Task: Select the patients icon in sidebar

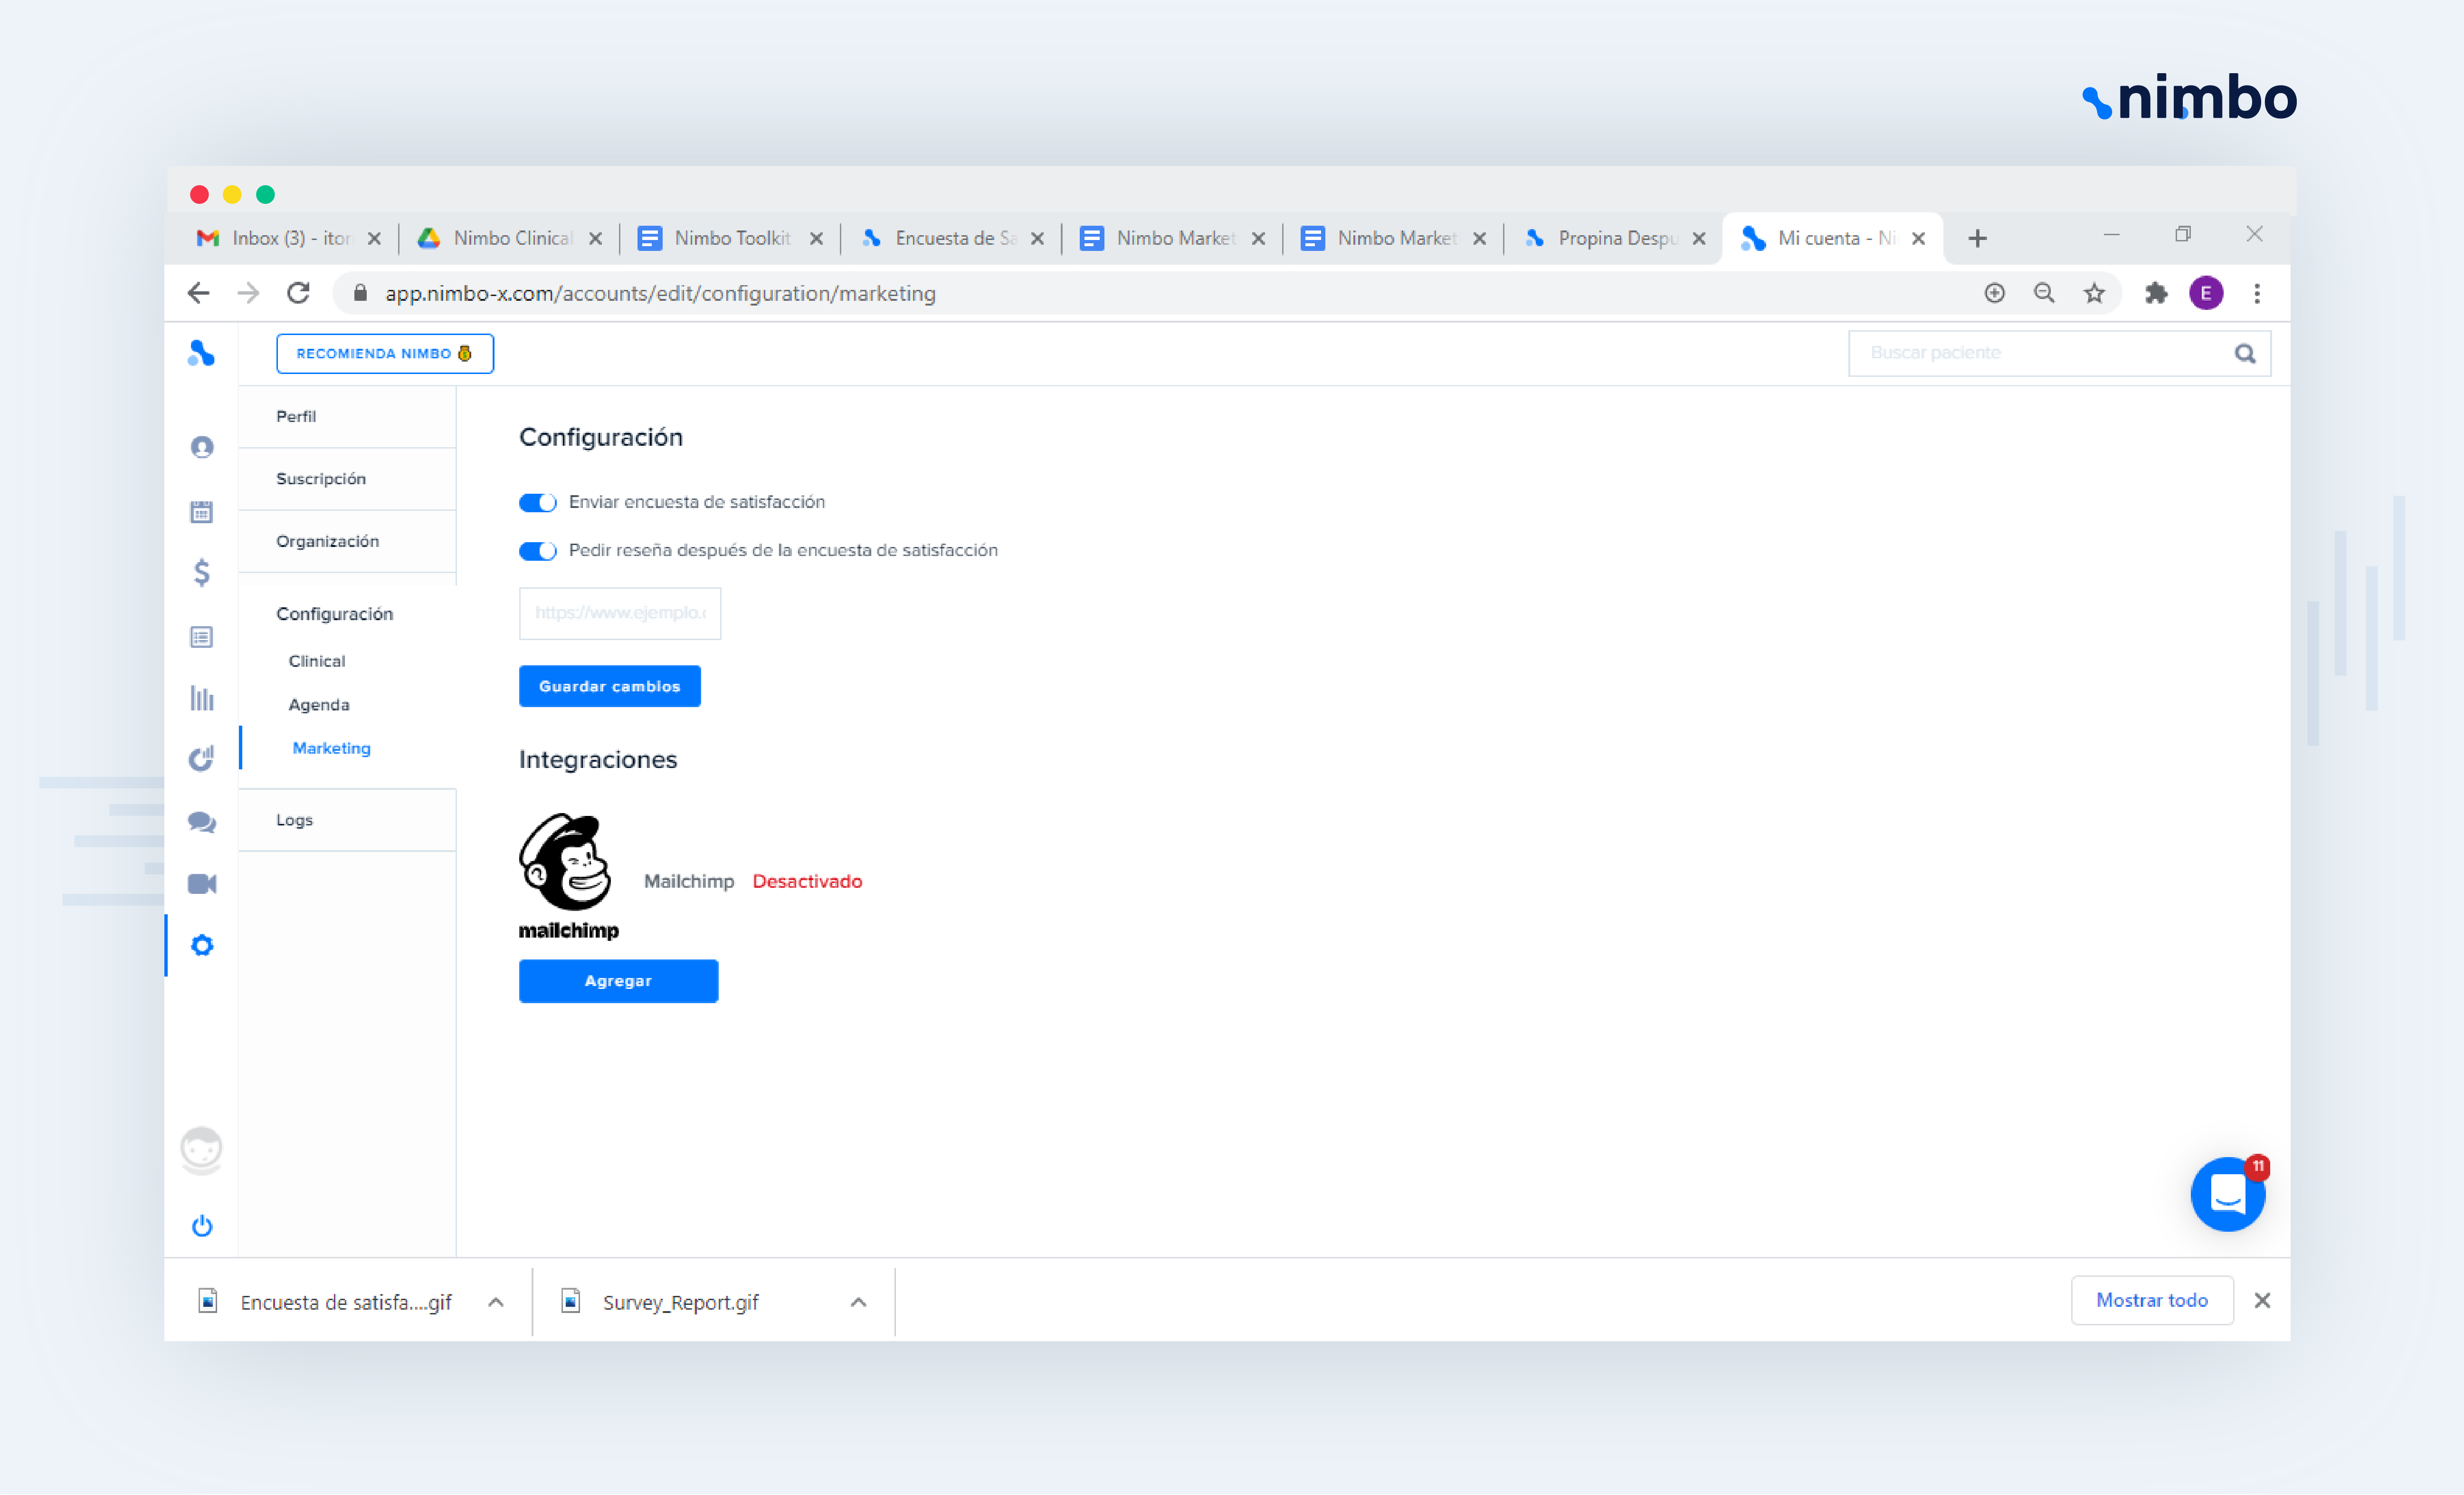Action: 202,447
